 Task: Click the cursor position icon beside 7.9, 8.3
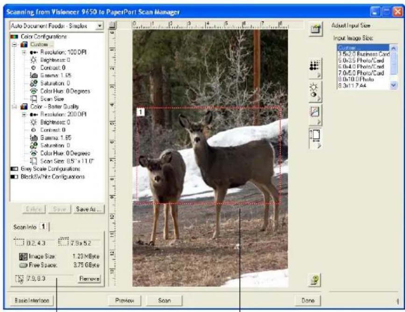tap(19, 279)
